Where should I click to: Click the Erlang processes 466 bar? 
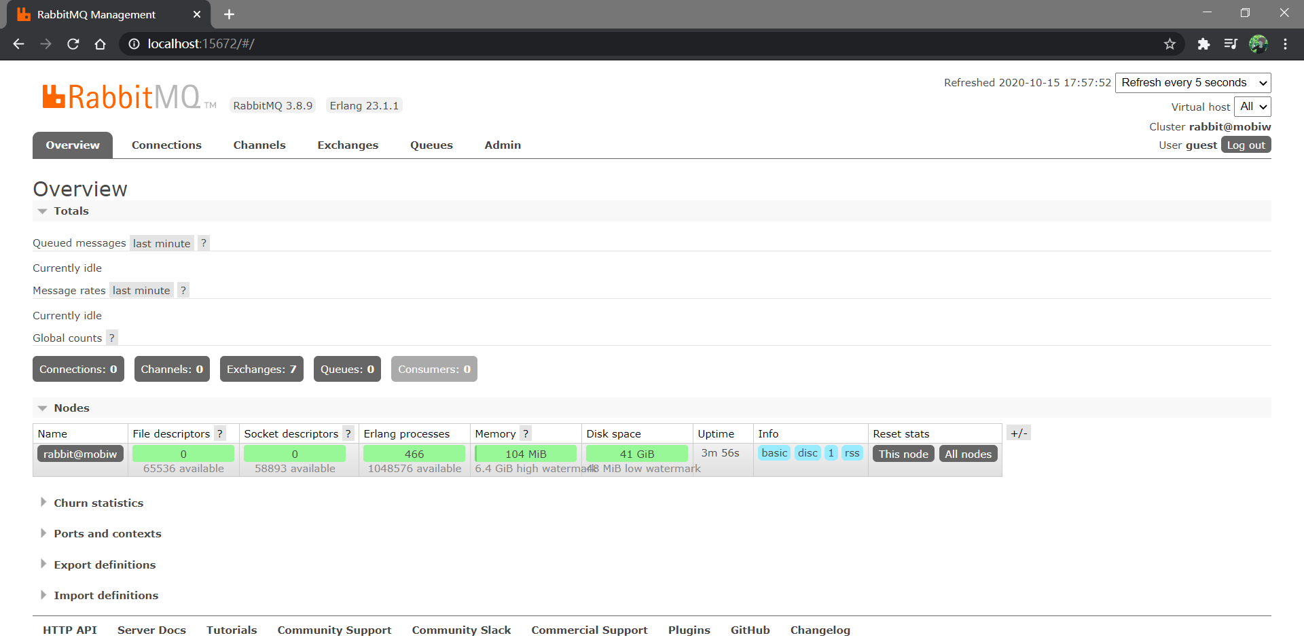point(414,454)
